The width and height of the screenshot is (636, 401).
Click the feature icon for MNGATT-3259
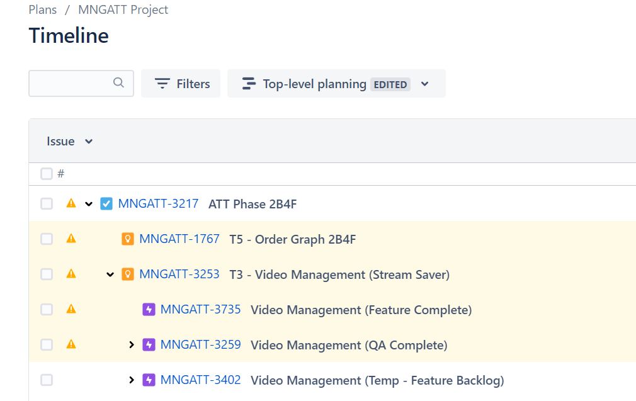pos(149,345)
